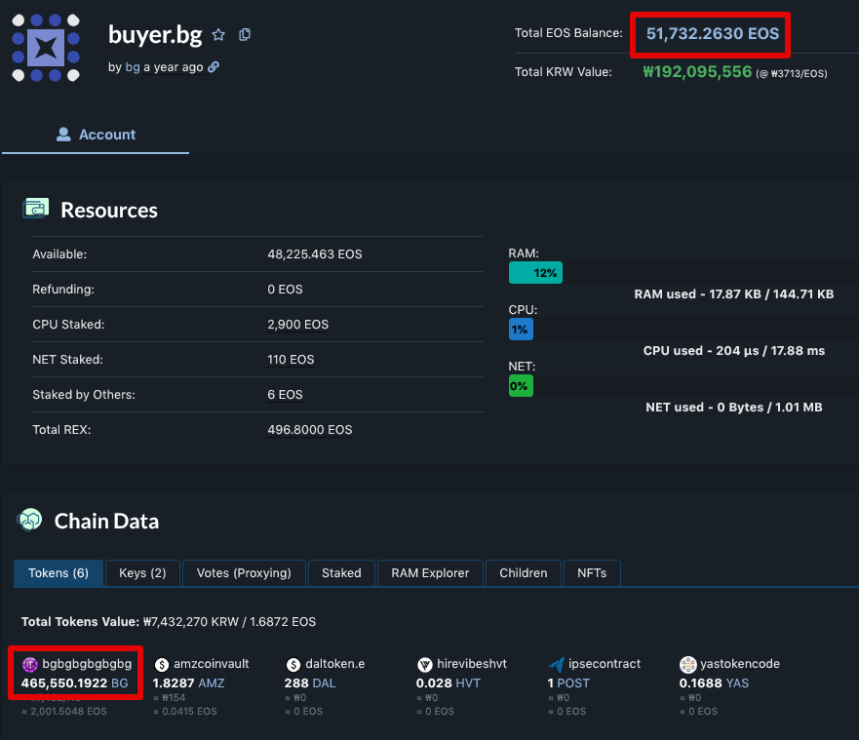
Task: Click the hirevibeshvt token logo
Action: (x=425, y=664)
